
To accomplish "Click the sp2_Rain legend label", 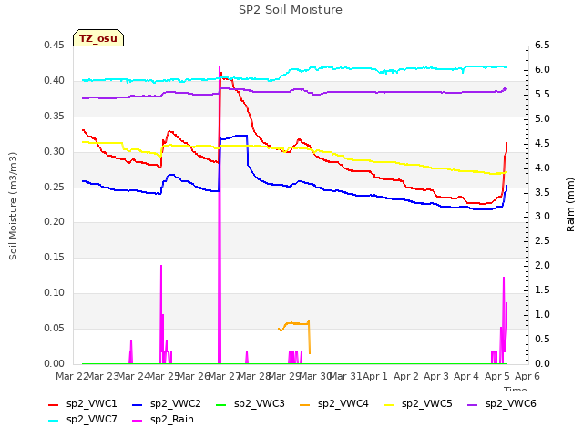I will [172, 419].
